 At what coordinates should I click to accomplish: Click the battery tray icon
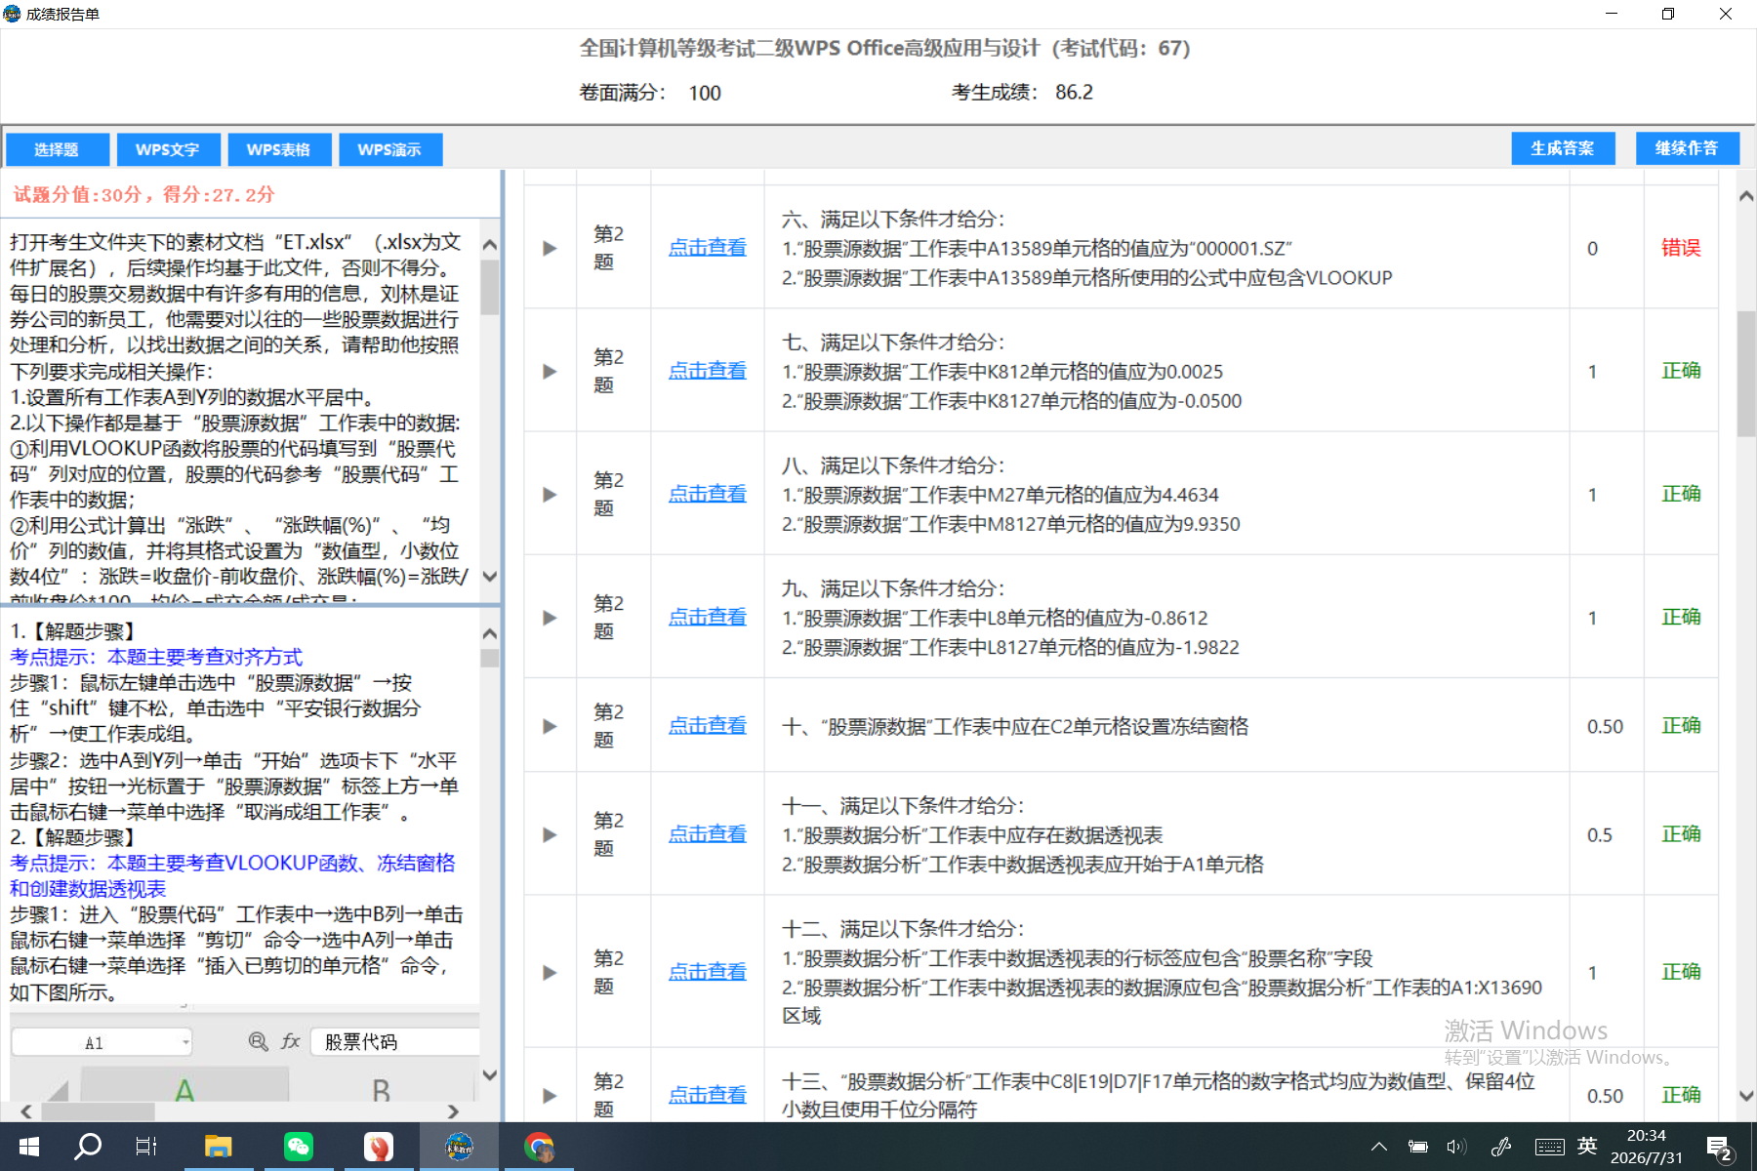[1417, 1147]
